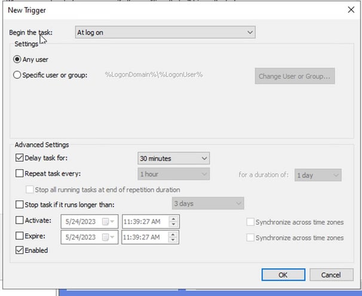Increase Expire time with up arrow
The width and height of the screenshot is (362, 296).
pos(173,234)
